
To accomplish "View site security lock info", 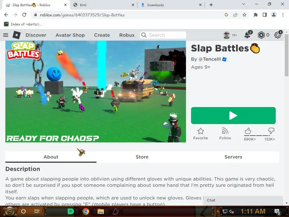I will coord(36,15).
